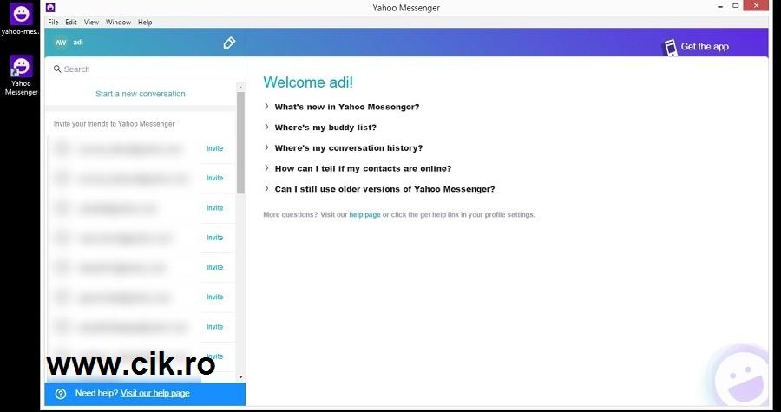Invite the first contact in the list
This screenshot has width=781, height=412.
[214, 148]
